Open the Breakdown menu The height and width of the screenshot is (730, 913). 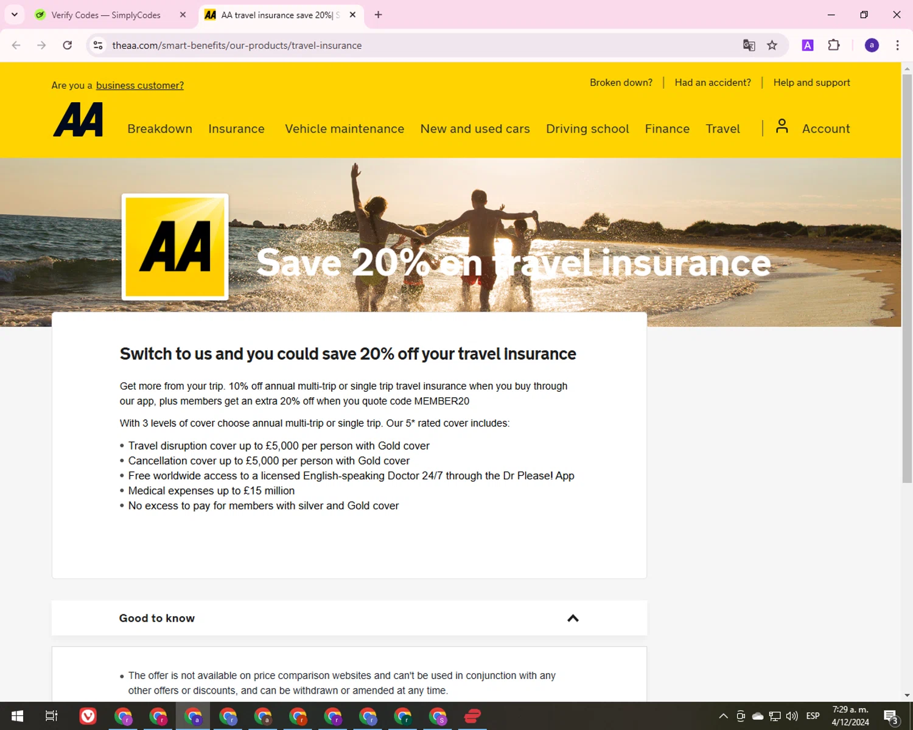tap(160, 129)
